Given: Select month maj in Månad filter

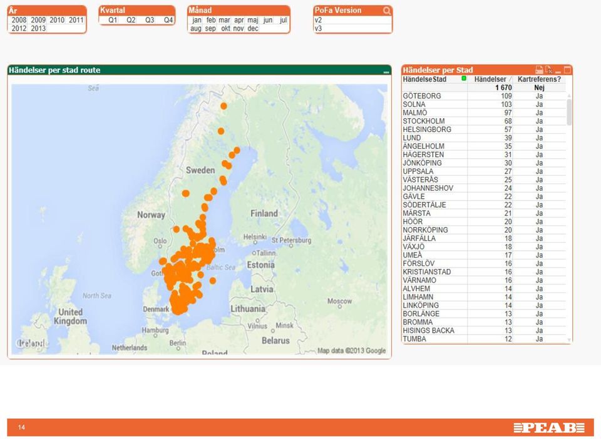Looking at the screenshot, I should (x=252, y=20).
